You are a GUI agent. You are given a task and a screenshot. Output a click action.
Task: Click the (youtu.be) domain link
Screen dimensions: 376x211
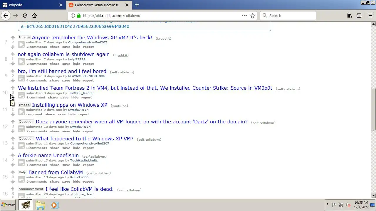[119, 106]
